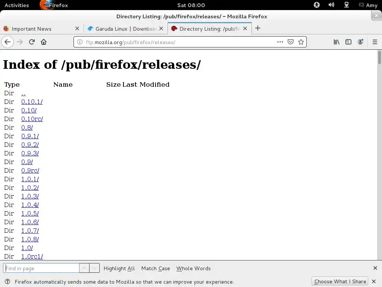
Task: Open the 0.9.3/ directory link
Action: point(30,153)
